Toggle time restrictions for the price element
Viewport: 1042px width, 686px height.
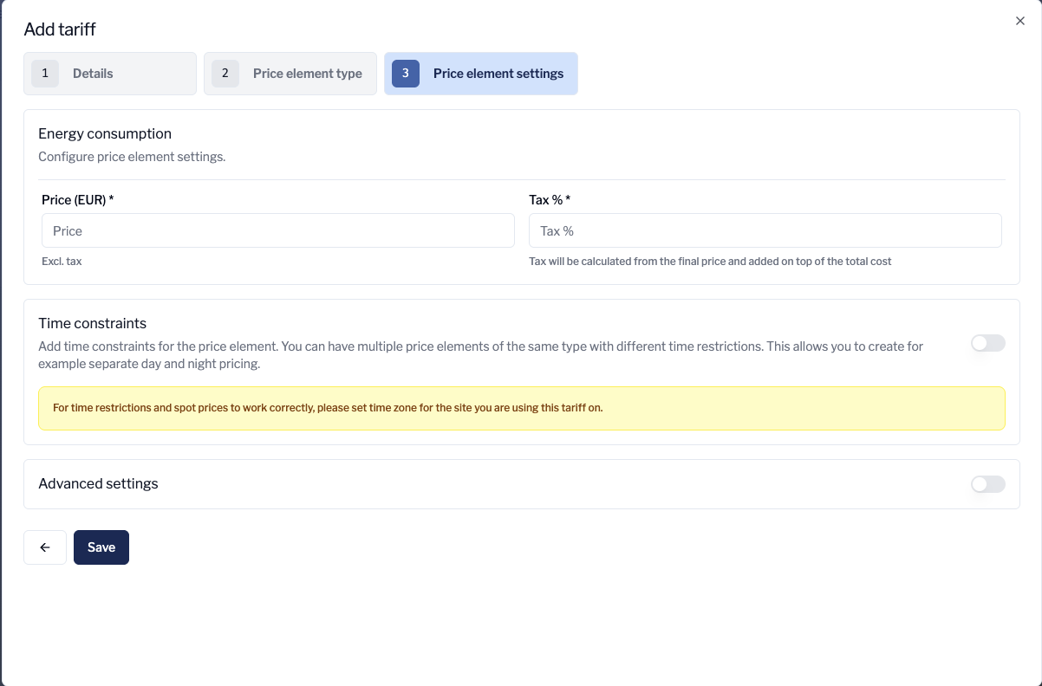[987, 343]
